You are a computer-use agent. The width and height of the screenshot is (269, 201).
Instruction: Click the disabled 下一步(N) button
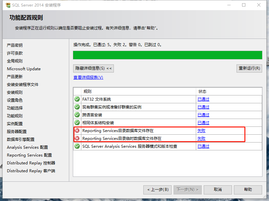tap(188, 190)
